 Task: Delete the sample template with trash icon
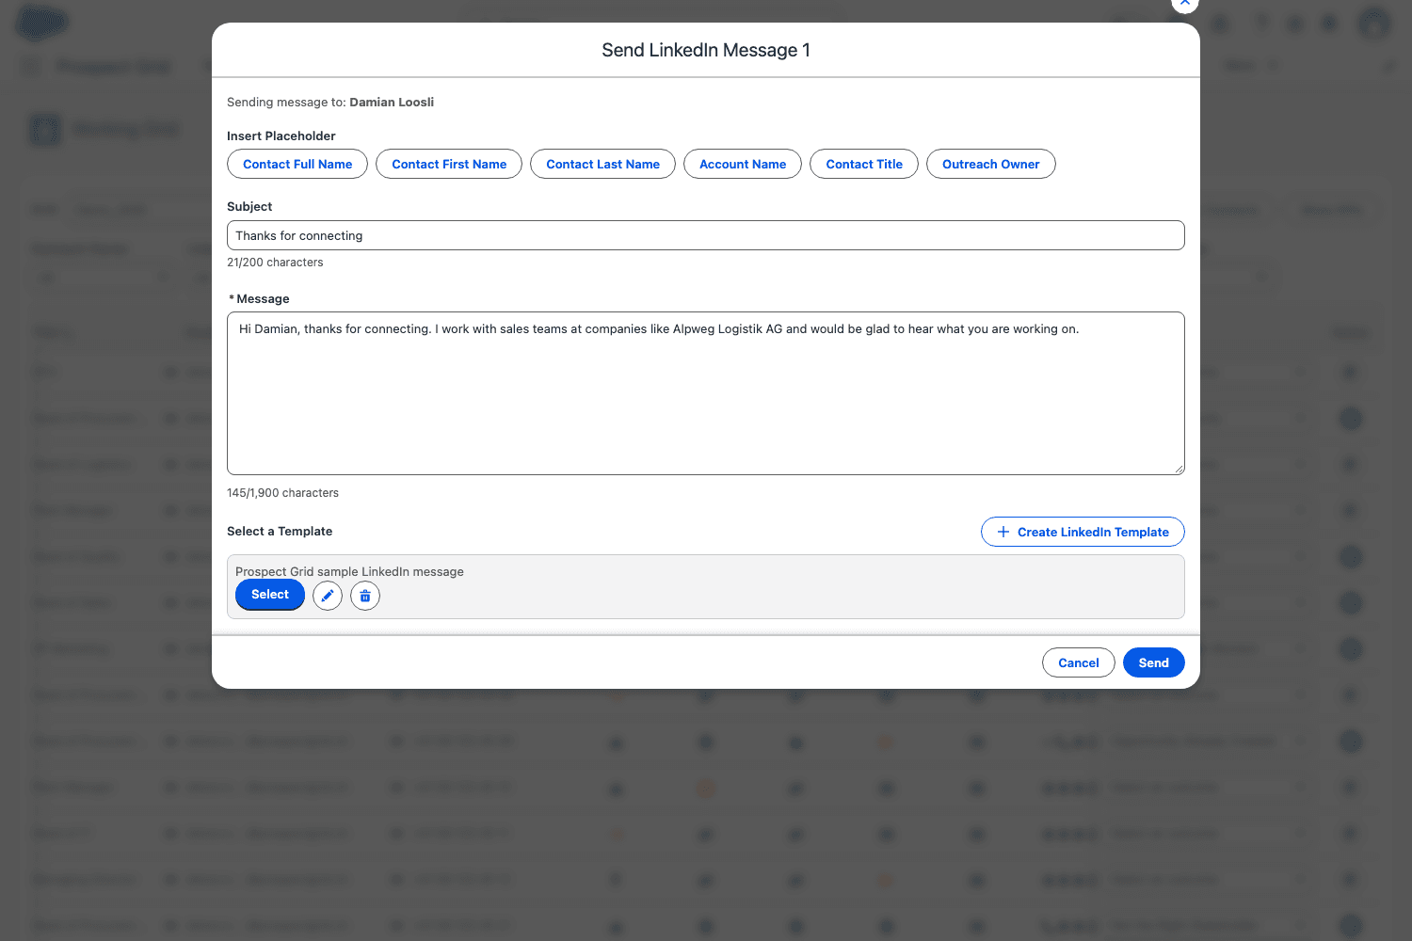[x=365, y=596]
